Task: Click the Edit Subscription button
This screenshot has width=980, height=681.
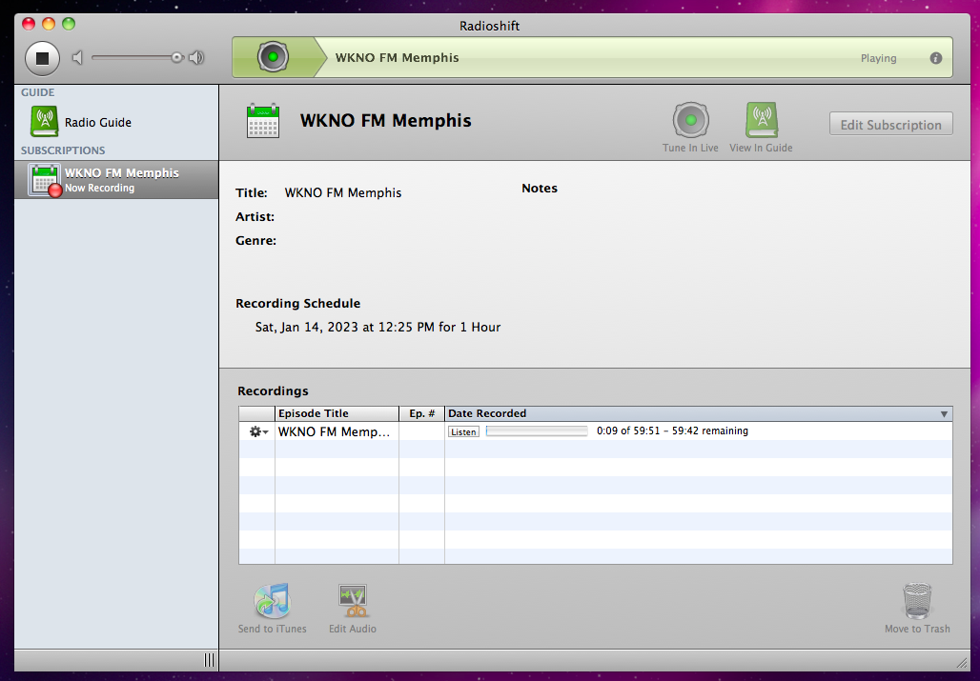Action: [x=890, y=124]
